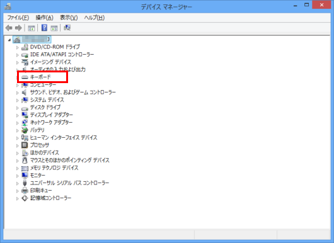The width and height of the screenshot is (334, 243).
Task: Click the プロセッサ chip icon
Action: [25, 145]
